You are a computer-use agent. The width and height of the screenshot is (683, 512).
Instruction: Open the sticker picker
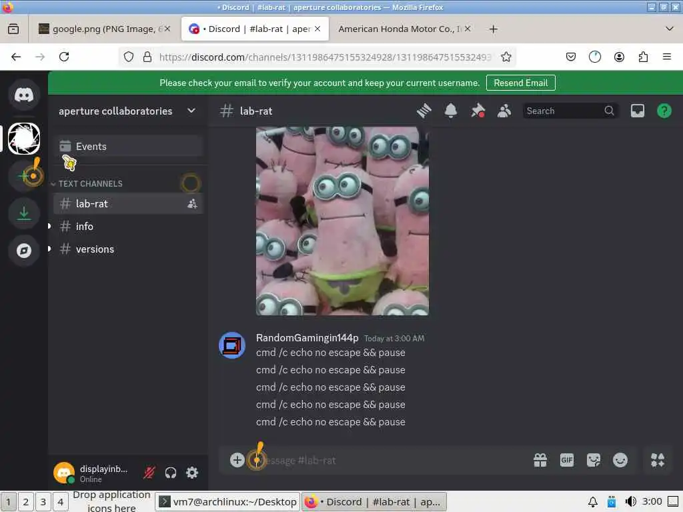[593, 460]
